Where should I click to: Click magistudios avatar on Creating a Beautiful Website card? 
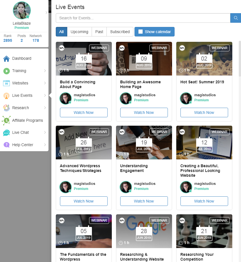(186, 187)
